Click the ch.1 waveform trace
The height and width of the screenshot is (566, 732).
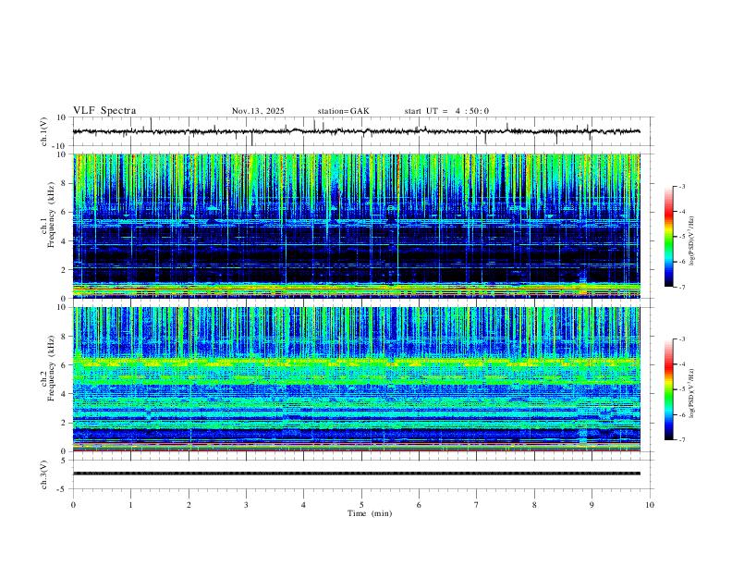pos(356,131)
